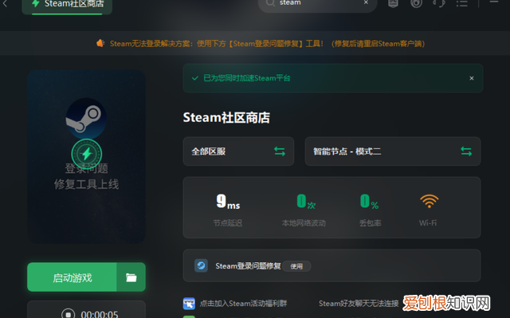The height and width of the screenshot is (318, 510).
Task: Click the 登录问题 修复工具上线 banner text
Action: pos(87,176)
